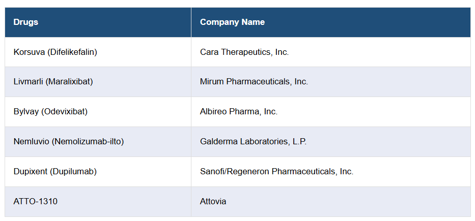The image size is (475, 221).
Task: Click Cara Therapeutics, Inc. company cell
Action: point(244,52)
